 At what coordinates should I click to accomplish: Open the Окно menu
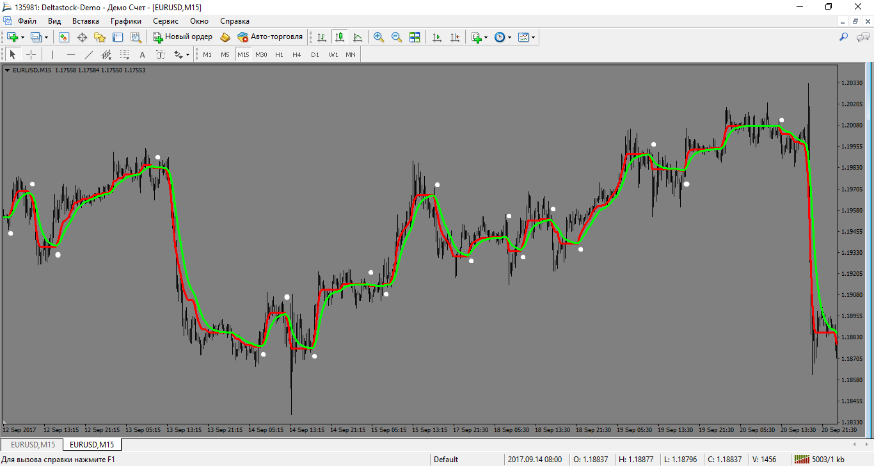coord(199,21)
